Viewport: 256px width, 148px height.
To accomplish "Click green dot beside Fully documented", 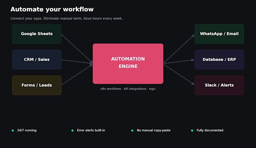I will click(x=192, y=130).
